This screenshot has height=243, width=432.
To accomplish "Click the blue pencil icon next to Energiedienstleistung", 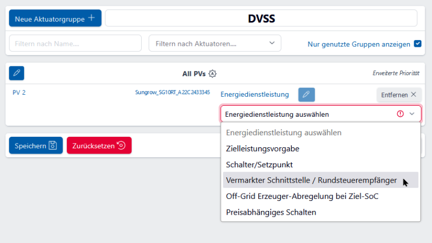I will pyautogui.click(x=307, y=95).
